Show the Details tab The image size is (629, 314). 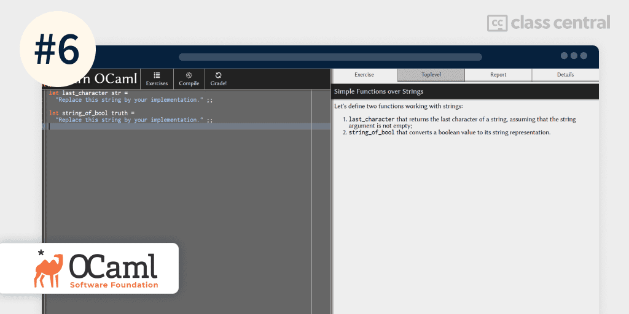tap(565, 75)
